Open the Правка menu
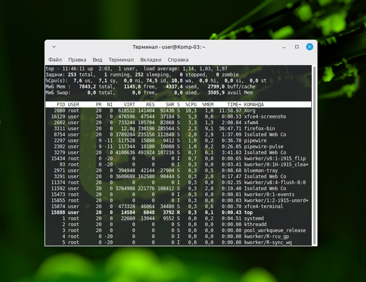The width and height of the screenshot is (366, 282). click(77, 60)
